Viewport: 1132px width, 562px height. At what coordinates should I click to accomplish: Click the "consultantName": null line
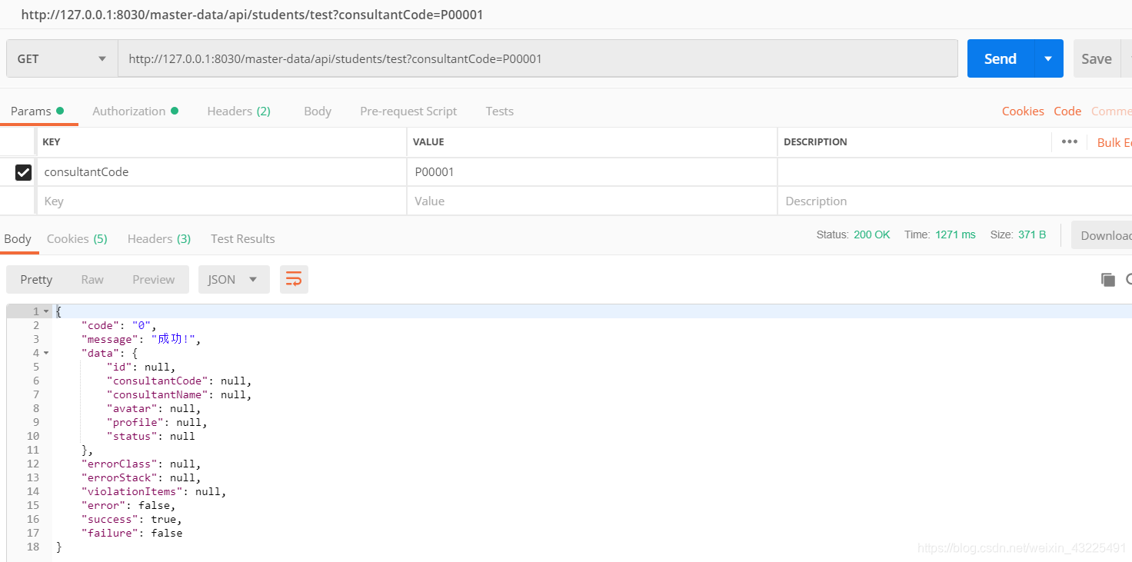179,394
